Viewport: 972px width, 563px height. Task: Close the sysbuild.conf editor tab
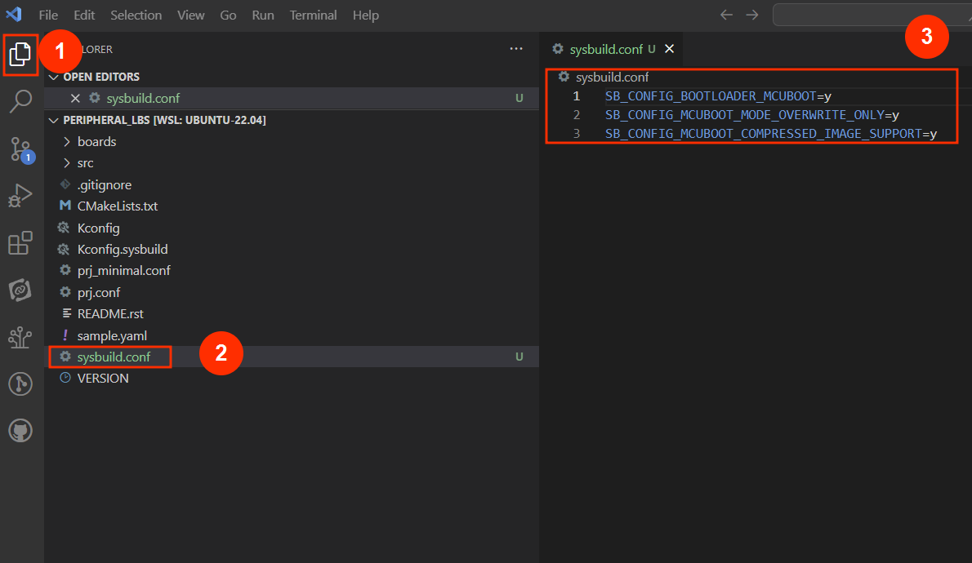669,49
